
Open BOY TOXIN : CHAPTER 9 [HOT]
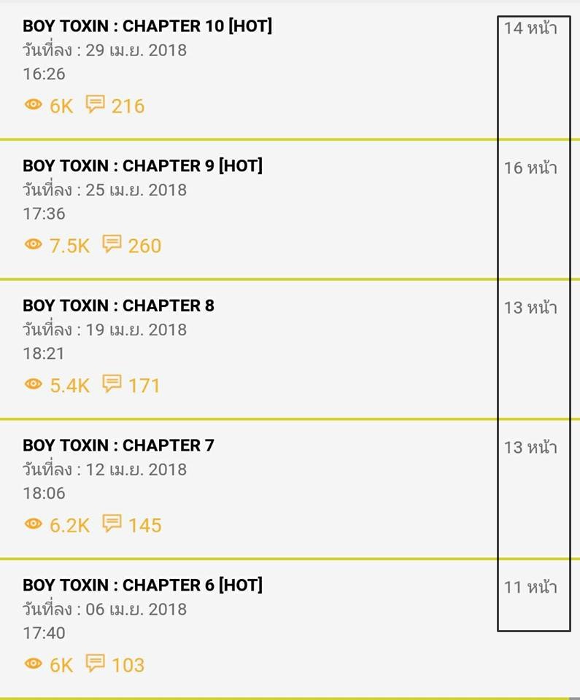pos(142,166)
